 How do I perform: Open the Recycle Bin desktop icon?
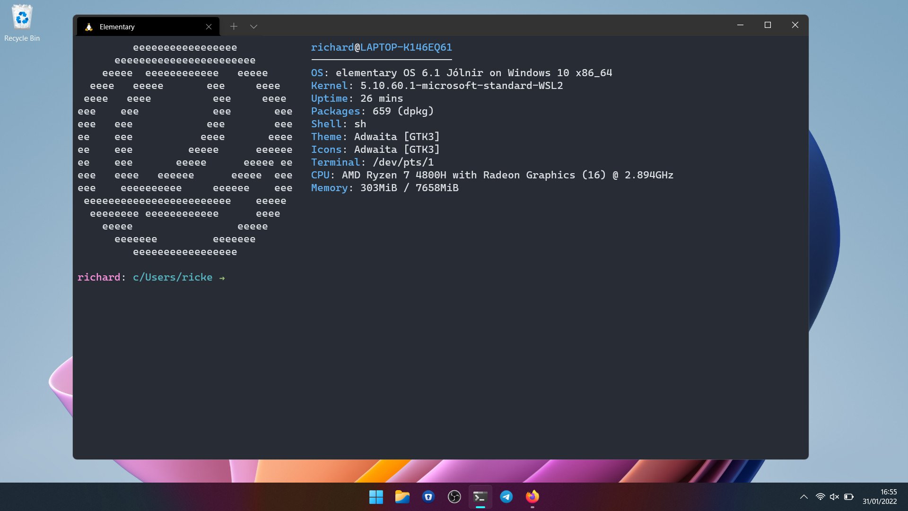tap(22, 23)
